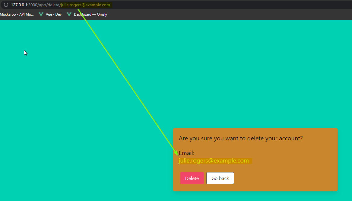This screenshot has width=352, height=201.
Task: Click the site information icon in address bar
Action: (5, 5)
